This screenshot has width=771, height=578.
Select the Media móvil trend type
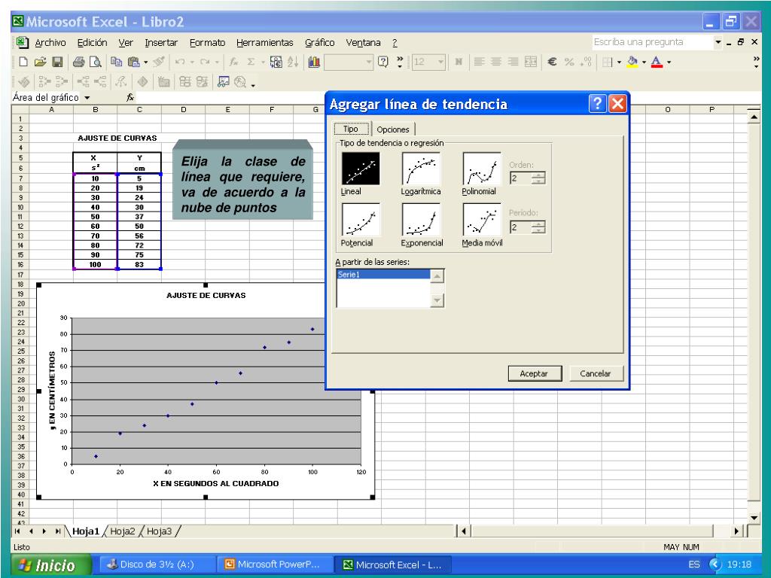pos(482,219)
